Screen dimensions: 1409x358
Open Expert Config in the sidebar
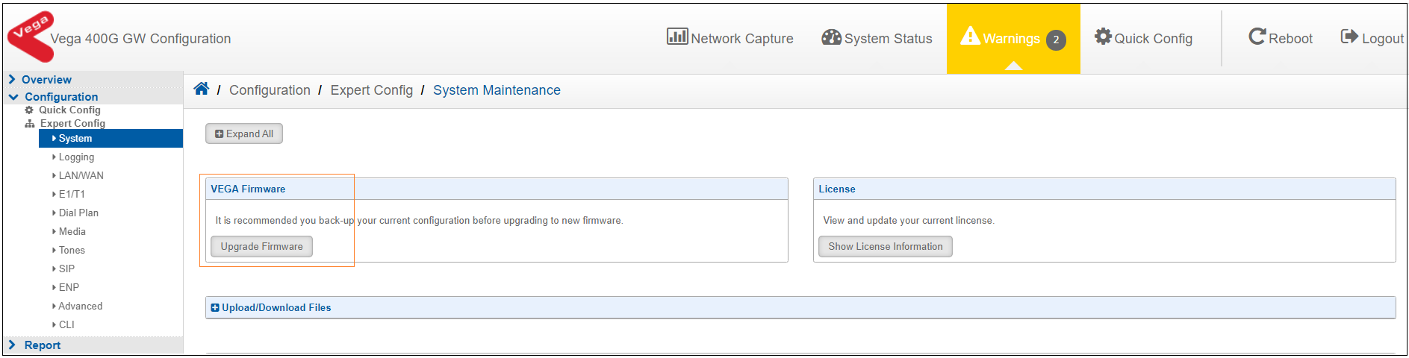tap(72, 124)
